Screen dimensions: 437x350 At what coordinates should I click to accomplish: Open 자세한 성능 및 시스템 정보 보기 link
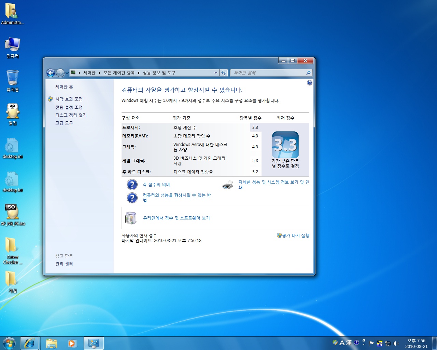coord(274,185)
